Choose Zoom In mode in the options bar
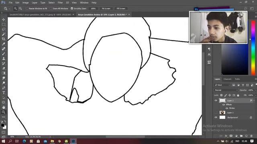Screen dimensions: 257x144 pos(15,8)
